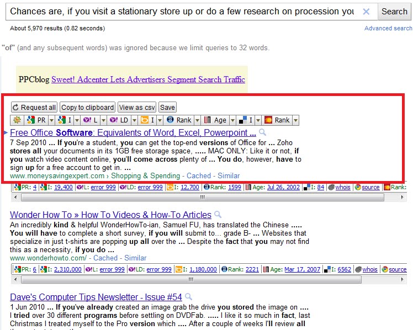Click the Age toolbar button
This screenshot has width=413, height=330.
pyautogui.click(x=215, y=120)
